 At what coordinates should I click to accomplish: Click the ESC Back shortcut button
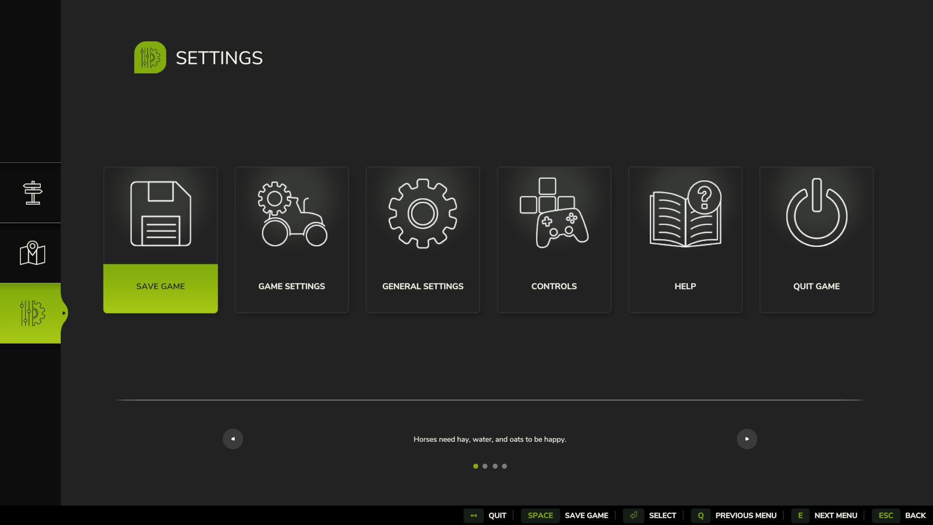point(898,515)
